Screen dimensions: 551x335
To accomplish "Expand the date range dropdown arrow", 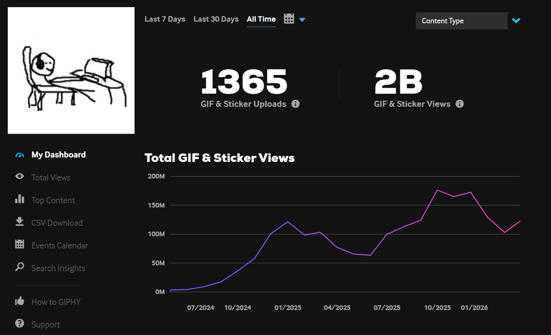I will [x=302, y=20].
